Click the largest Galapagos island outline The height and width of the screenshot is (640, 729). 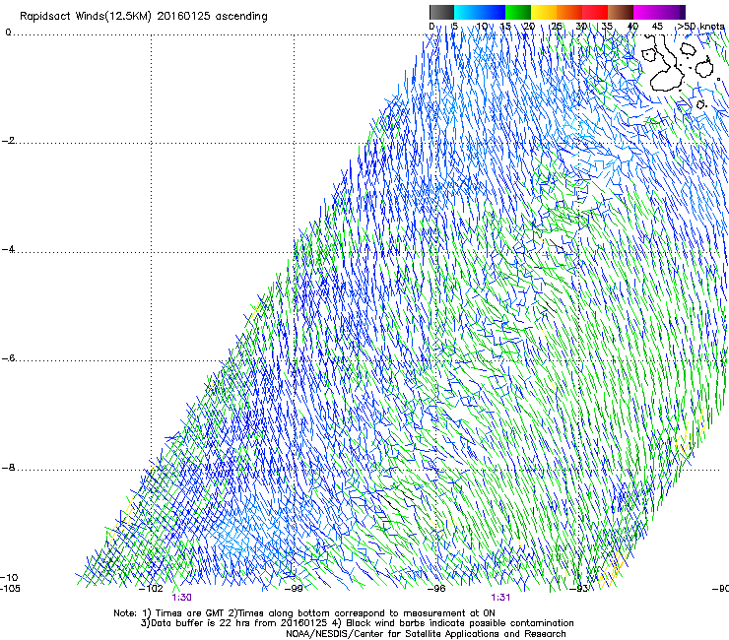(666, 65)
